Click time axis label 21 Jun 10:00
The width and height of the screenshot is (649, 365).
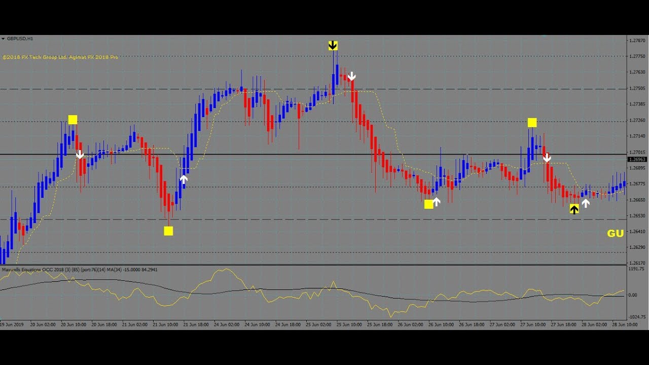tap(165, 324)
